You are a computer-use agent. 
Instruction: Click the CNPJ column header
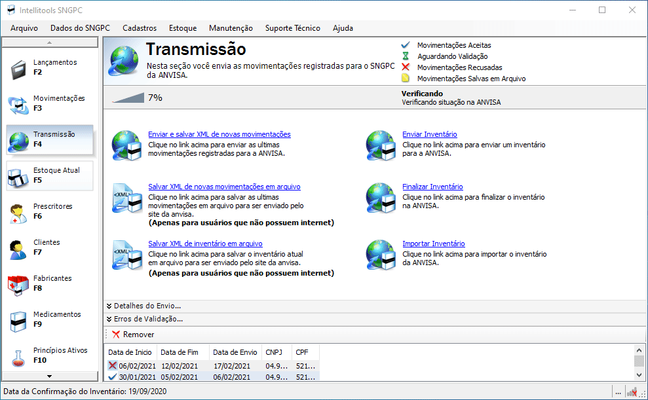pos(277,352)
